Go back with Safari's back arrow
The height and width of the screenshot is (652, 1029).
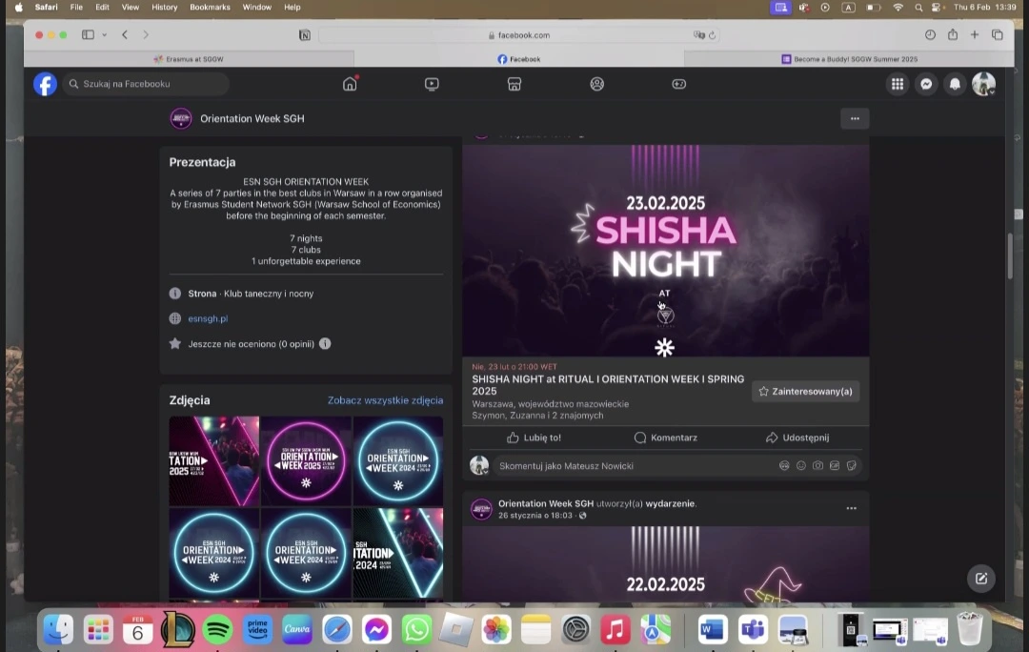[125, 35]
